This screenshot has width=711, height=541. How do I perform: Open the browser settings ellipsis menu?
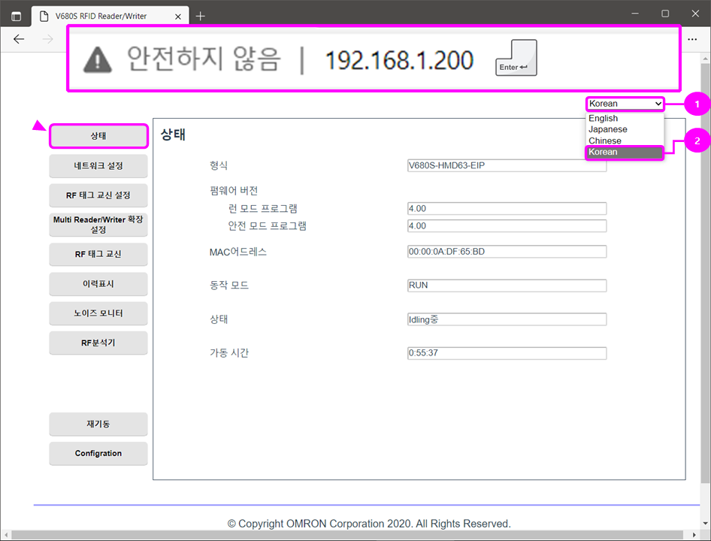point(692,40)
